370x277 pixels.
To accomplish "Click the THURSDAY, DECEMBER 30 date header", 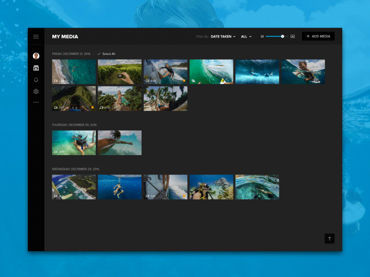I will [x=74, y=124].
